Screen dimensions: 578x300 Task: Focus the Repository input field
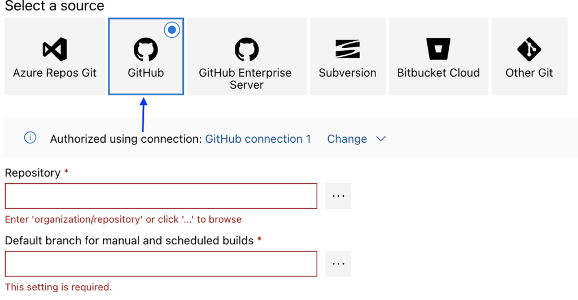pos(161,196)
